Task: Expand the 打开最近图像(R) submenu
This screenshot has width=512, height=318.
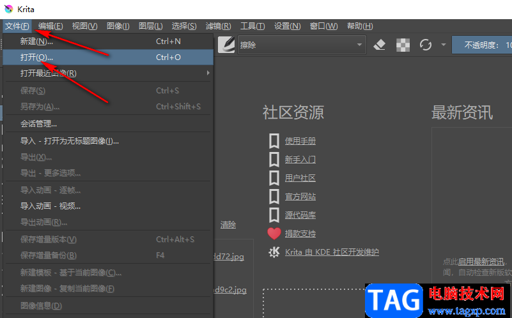Action: pos(108,73)
